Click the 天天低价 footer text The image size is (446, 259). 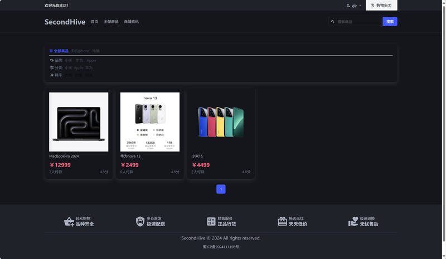pyautogui.click(x=298, y=224)
